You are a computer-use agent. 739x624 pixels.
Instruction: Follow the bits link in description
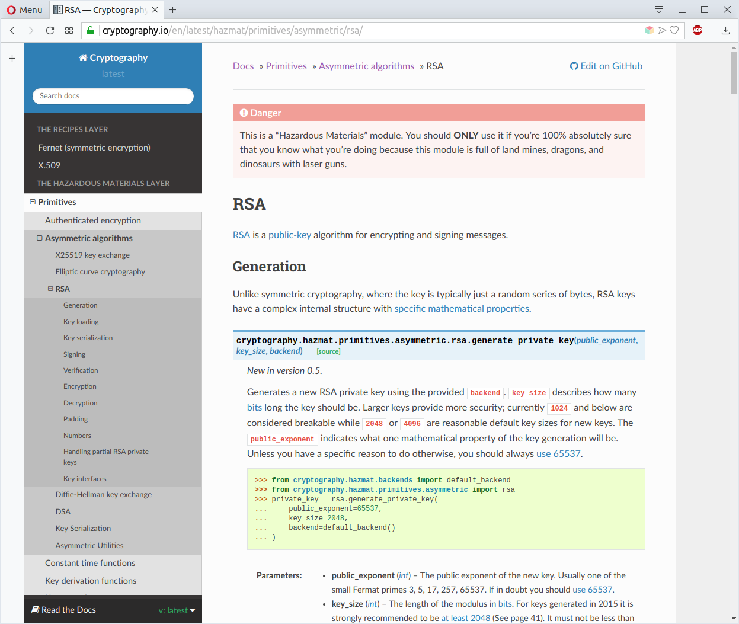point(254,408)
